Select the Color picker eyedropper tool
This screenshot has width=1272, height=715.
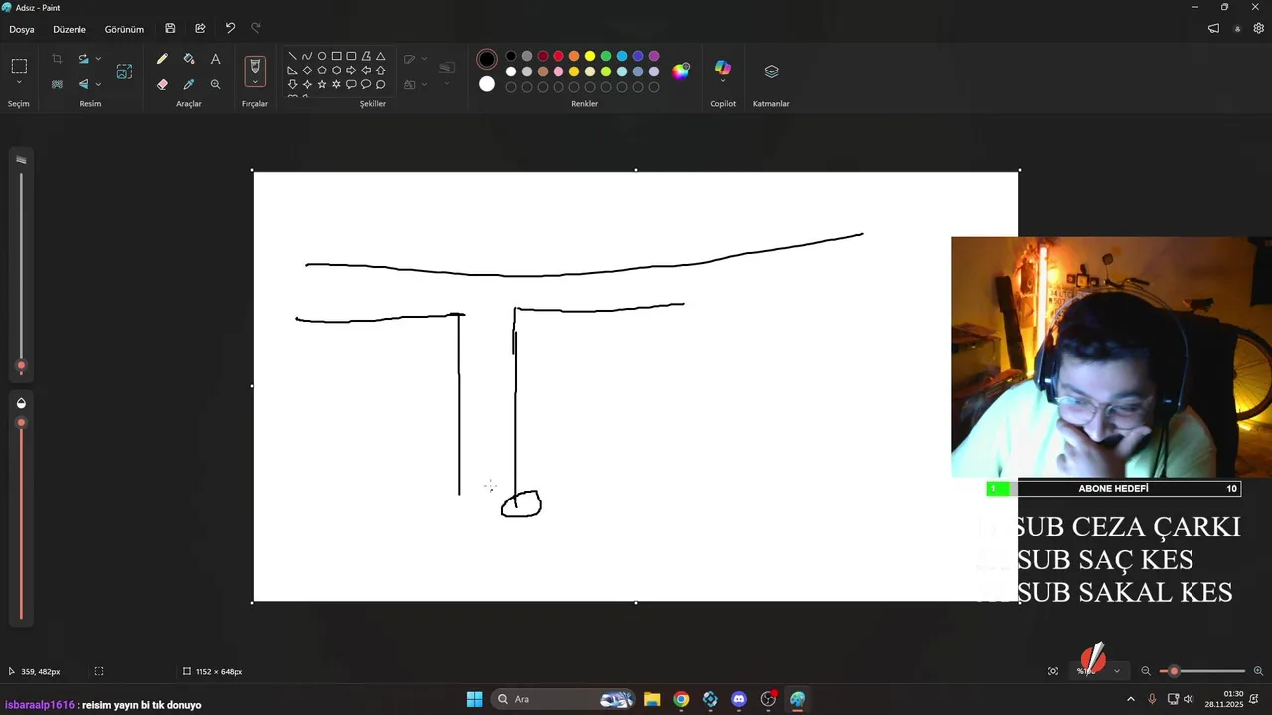tap(189, 84)
